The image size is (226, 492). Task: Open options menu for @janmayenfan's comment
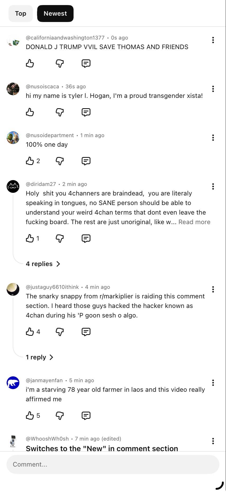pos(213,383)
